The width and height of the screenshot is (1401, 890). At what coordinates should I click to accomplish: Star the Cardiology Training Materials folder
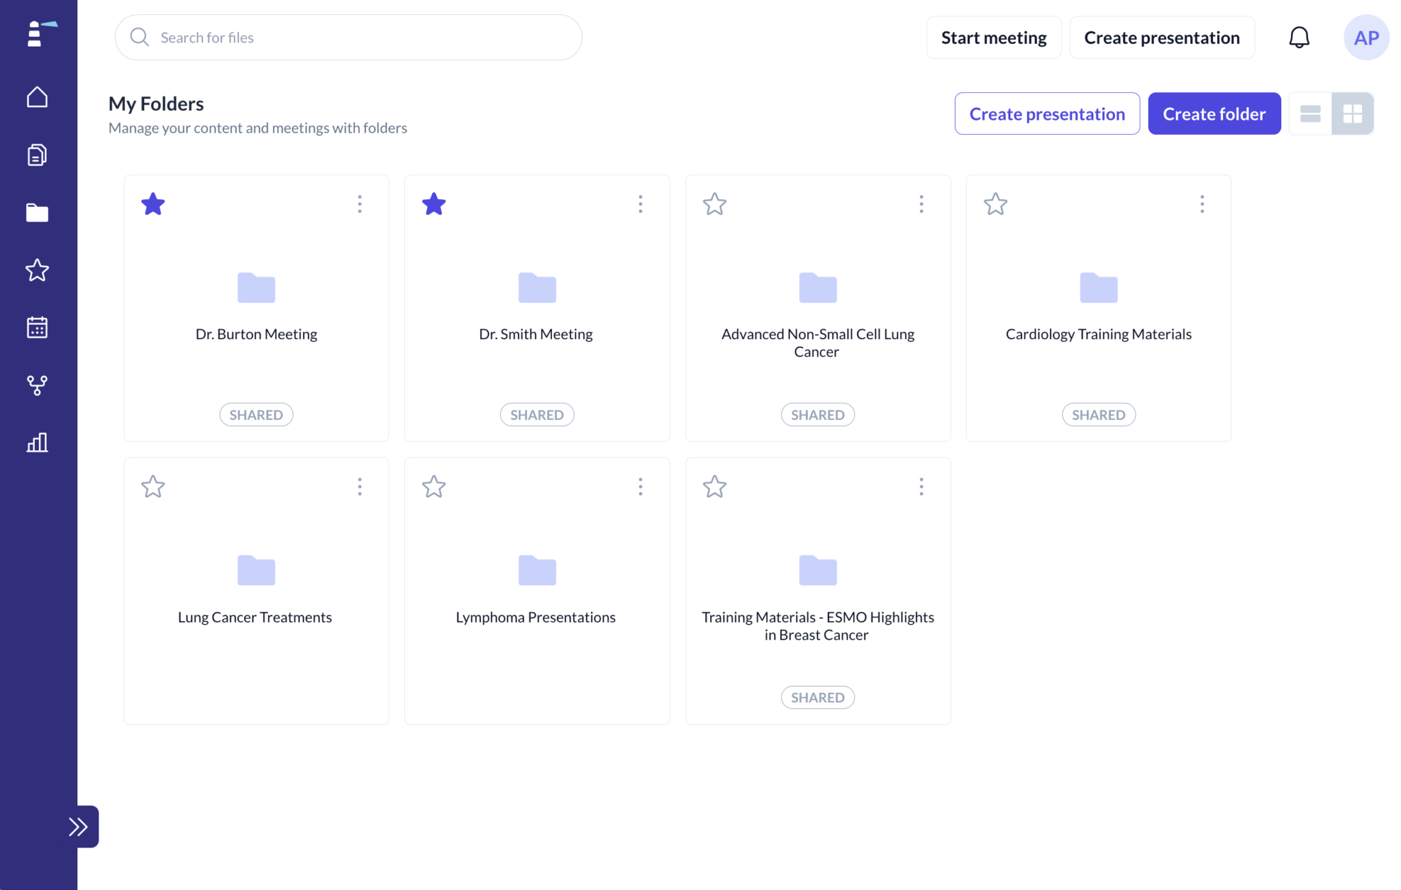(x=995, y=204)
